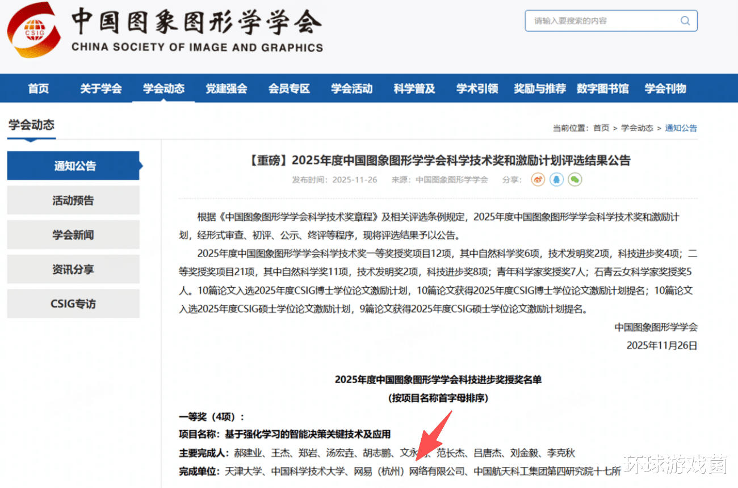The width and height of the screenshot is (738, 488).
Task: Open 学会新闻 in the sidebar
Action: click(73, 235)
